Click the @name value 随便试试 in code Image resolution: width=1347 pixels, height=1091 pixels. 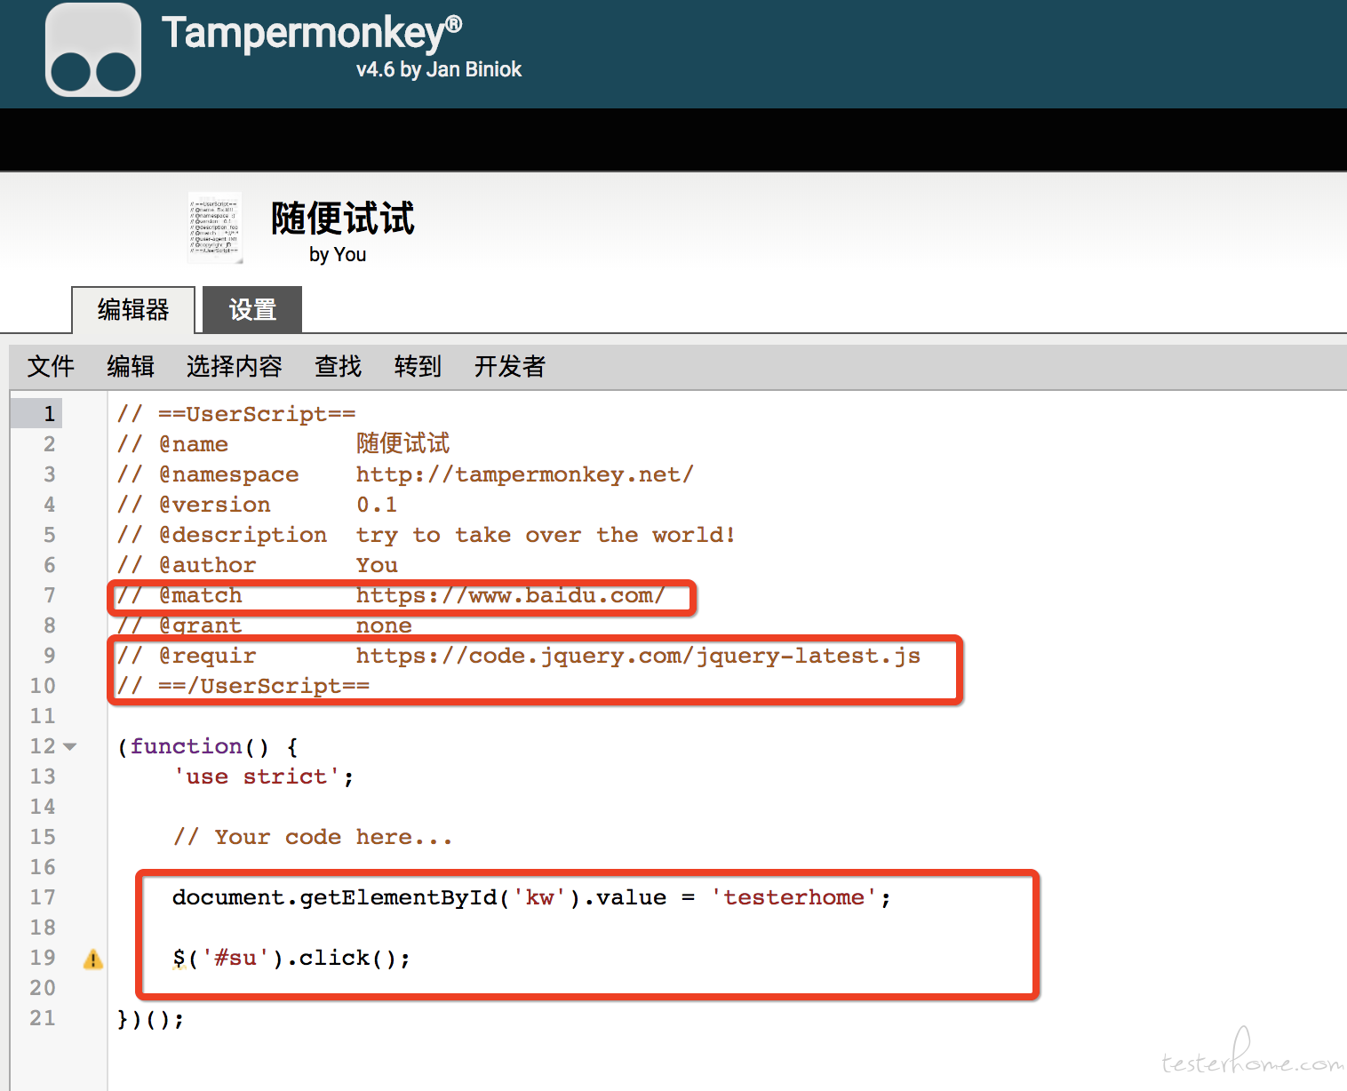pos(403,443)
